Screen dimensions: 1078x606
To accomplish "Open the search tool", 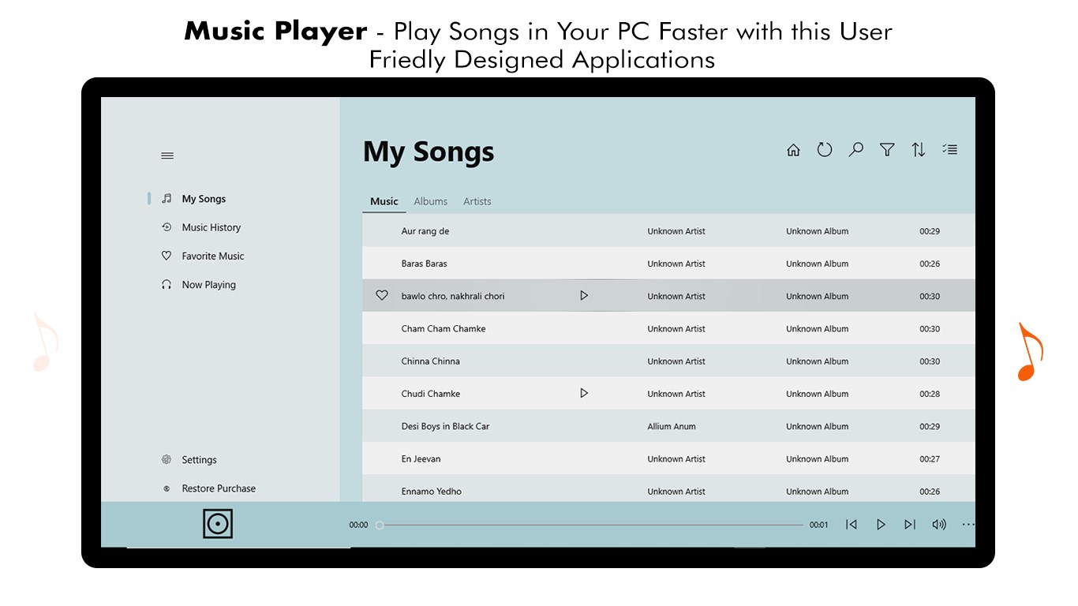I will 855,150.
